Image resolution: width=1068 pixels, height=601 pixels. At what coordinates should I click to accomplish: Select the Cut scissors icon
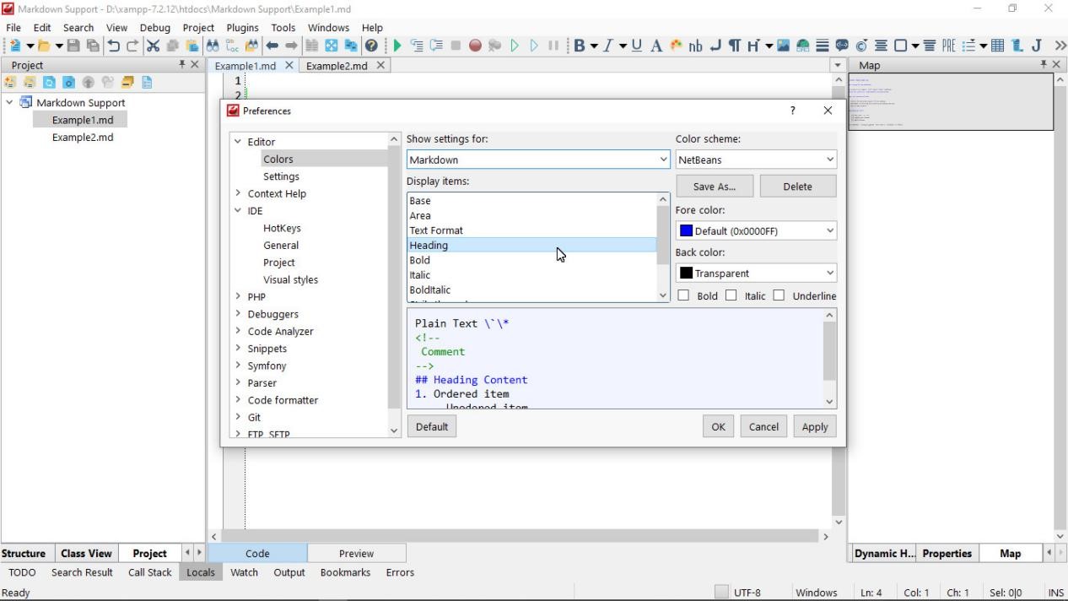coord(153,46)
